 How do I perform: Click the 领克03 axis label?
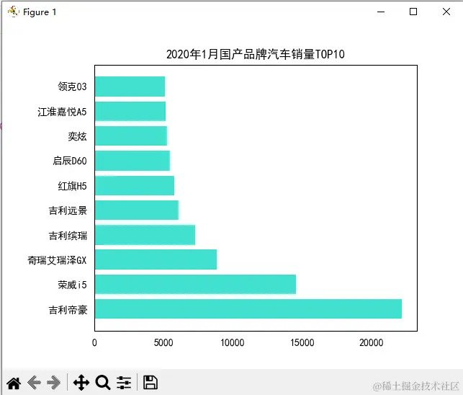click(72, 86)
